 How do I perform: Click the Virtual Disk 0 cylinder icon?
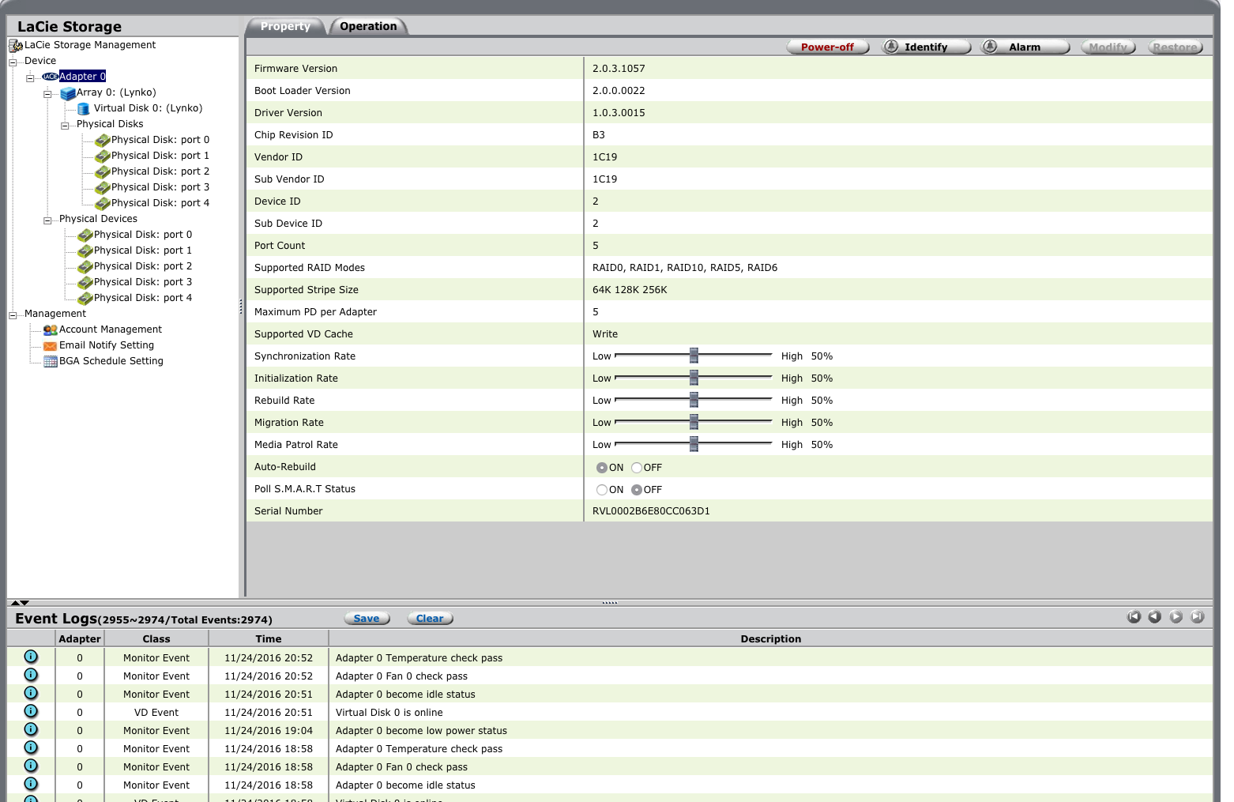coord(83,109)
